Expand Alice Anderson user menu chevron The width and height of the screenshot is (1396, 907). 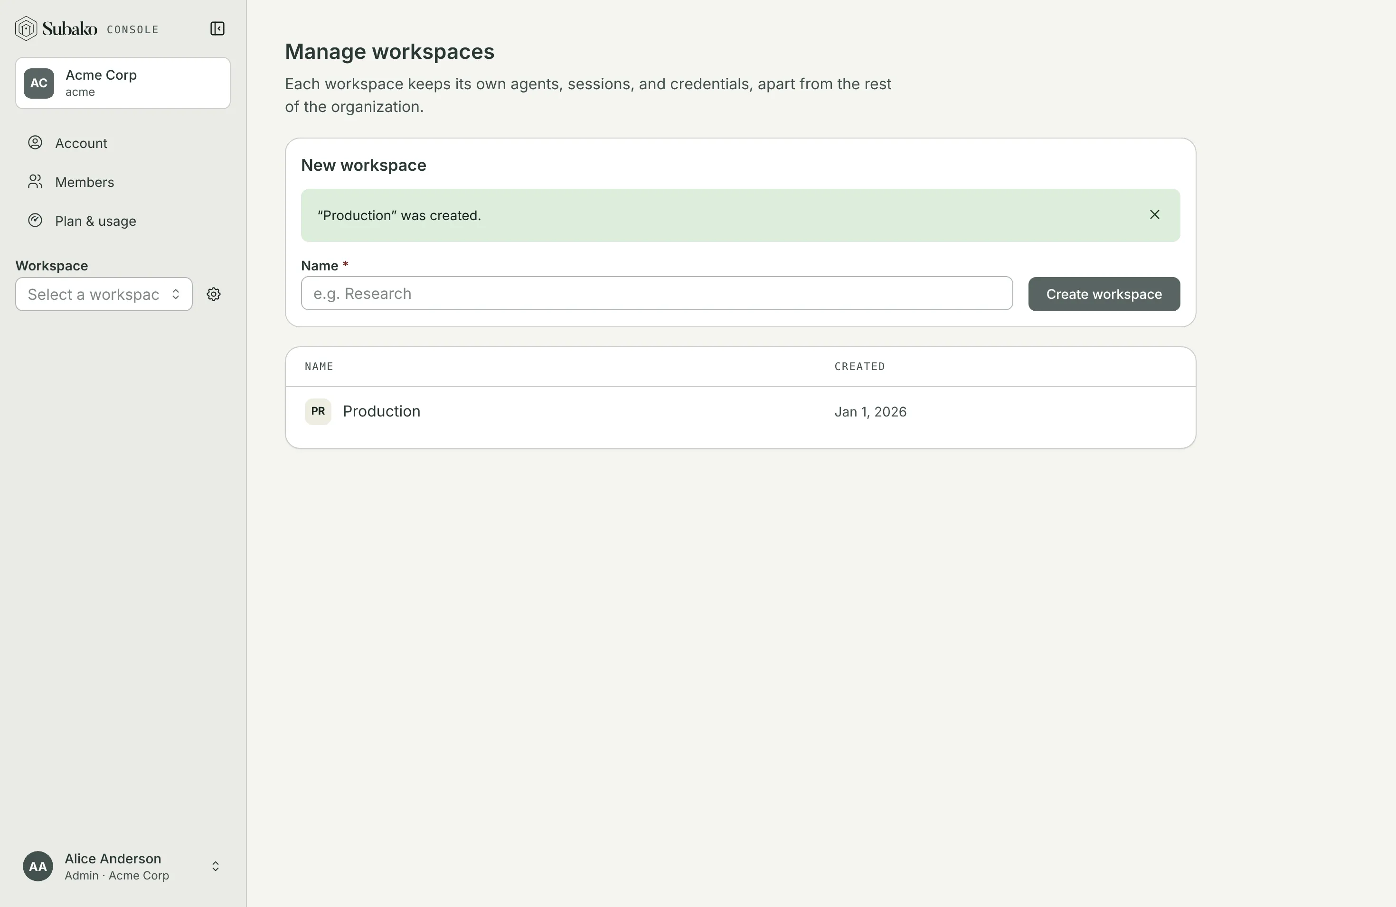tap(215, 867)
